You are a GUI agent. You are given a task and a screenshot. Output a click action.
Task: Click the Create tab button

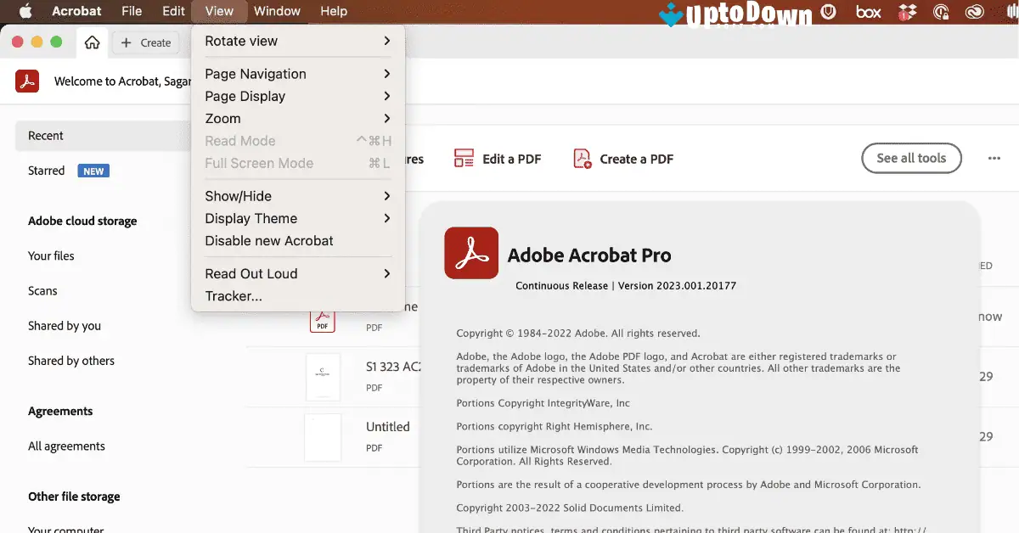144,42
